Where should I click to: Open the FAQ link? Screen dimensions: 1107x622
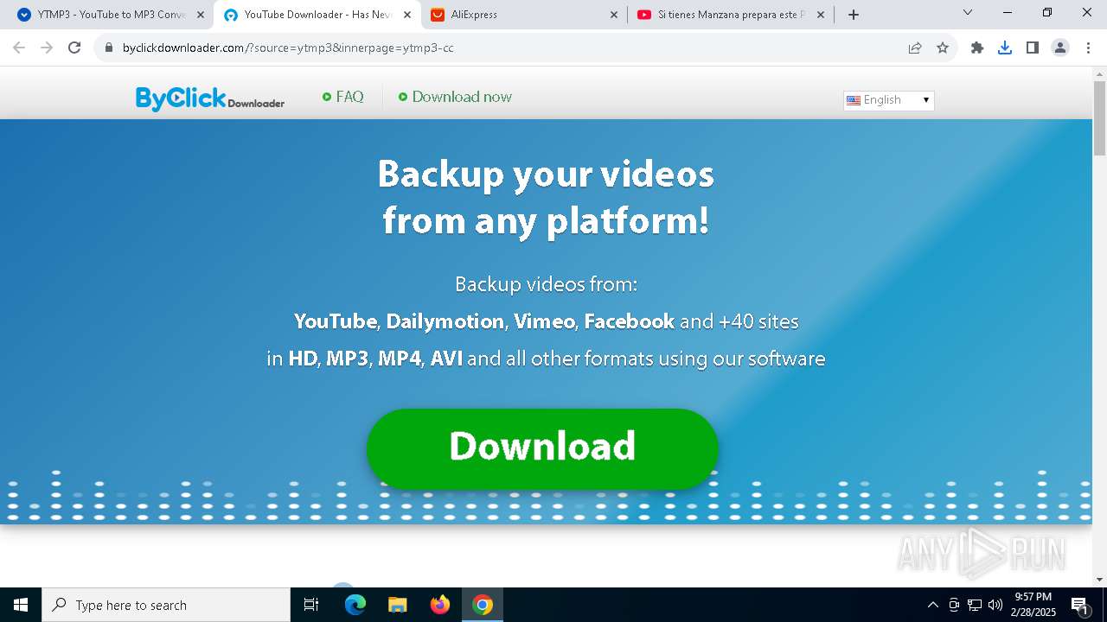pos(343,97)
